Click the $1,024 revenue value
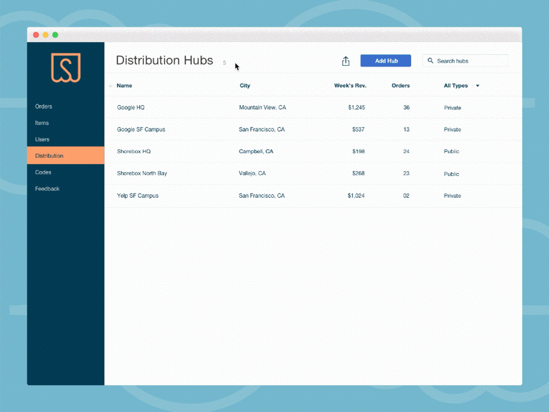The height and width of the screenshot is (412, 549). pyautogui.click(x=356, y=196)
